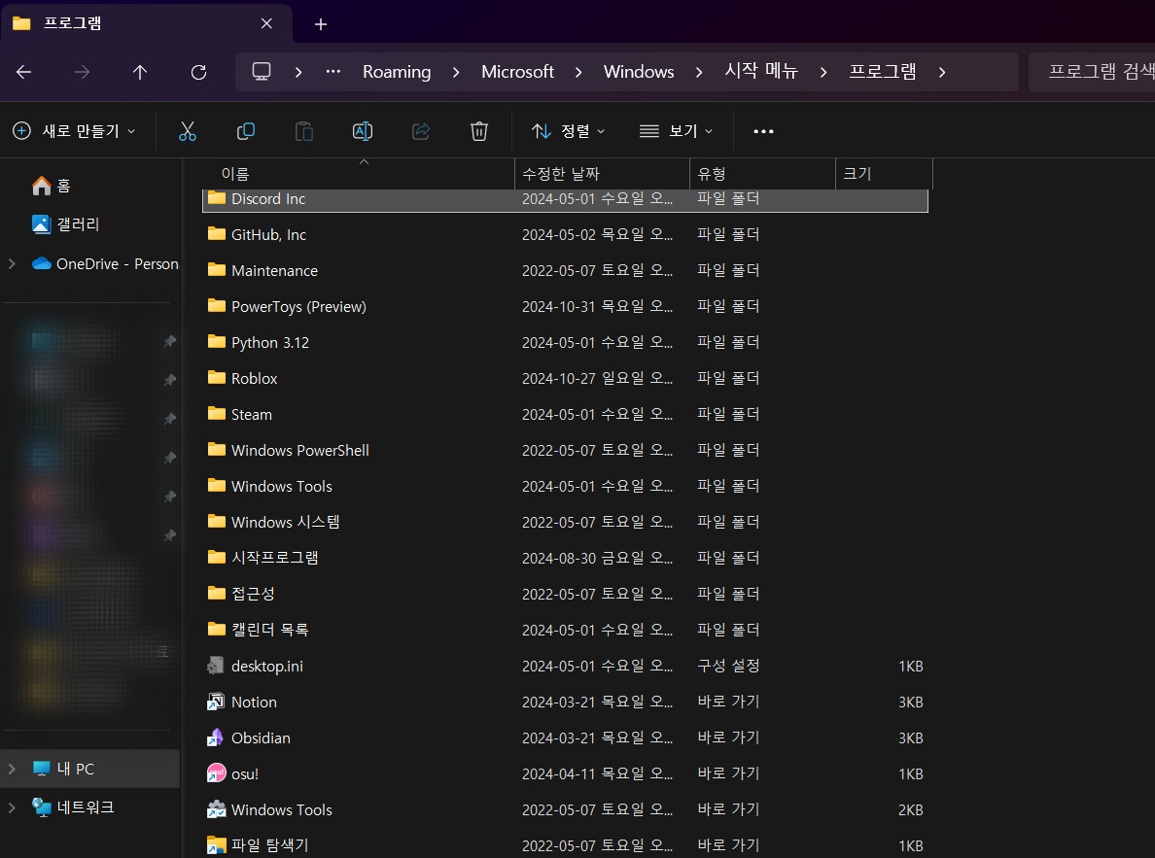Open 갤러리 in the navigation pane
The image size is (1155, 858).
(65, 223)
